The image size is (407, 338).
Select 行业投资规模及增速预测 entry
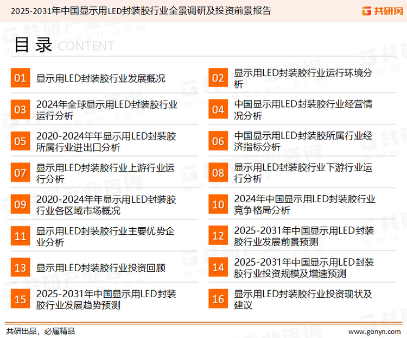304,268
